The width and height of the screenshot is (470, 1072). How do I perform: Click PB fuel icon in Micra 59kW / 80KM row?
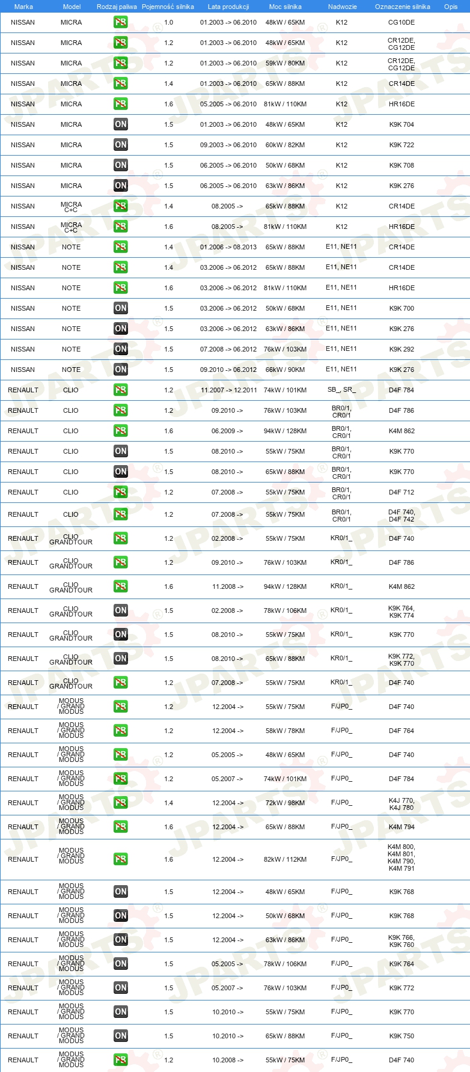pos(121,63)
